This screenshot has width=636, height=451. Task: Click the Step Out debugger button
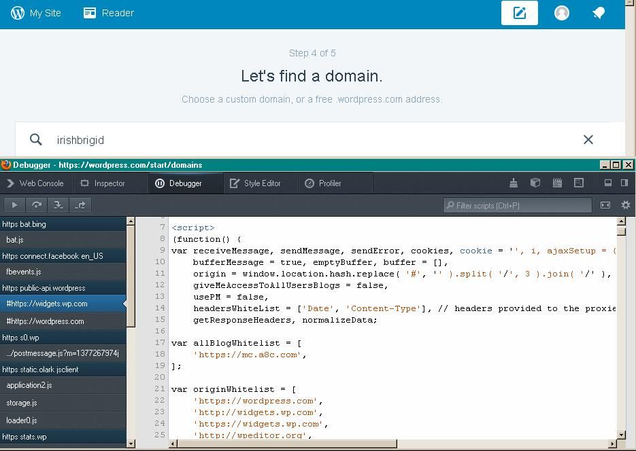pyautogui.click(x=80, y=205)
